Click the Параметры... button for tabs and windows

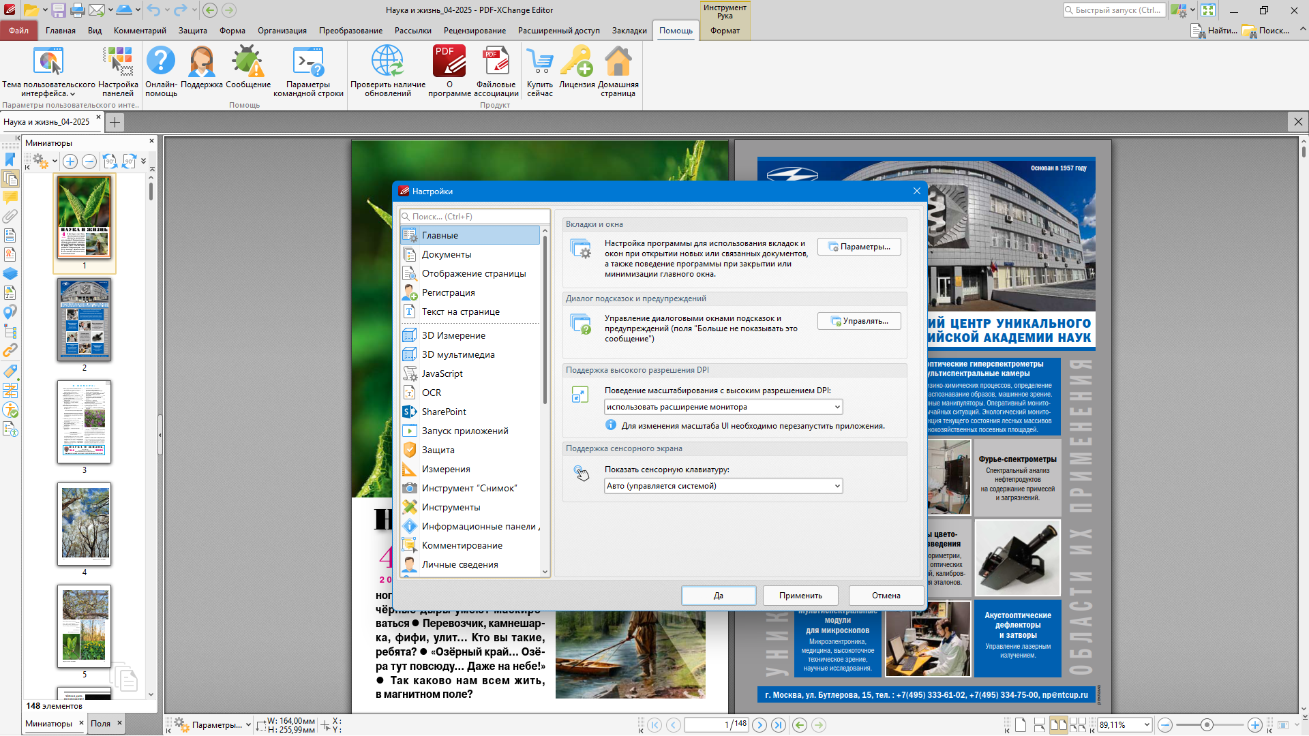(859, 247)
